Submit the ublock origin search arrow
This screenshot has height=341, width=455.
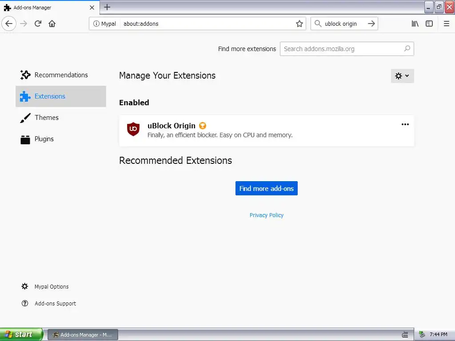click(x=371, y=24)
